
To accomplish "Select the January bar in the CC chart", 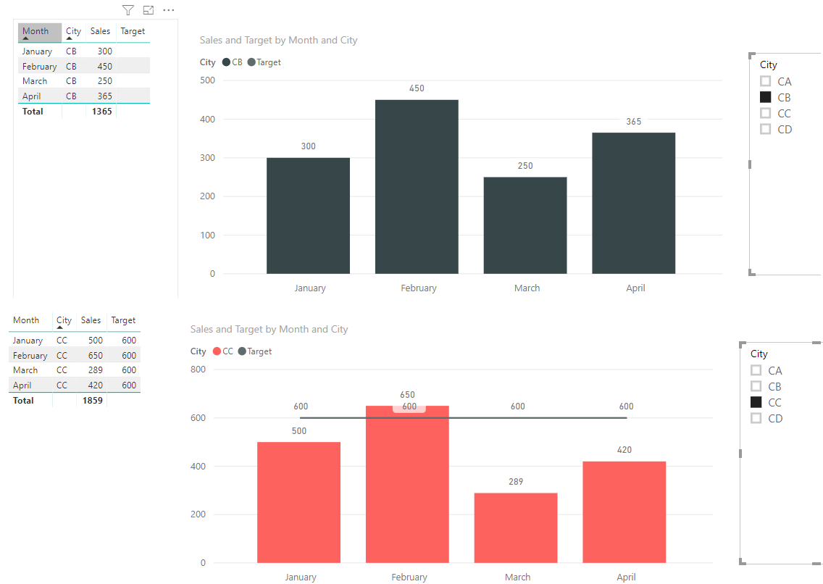I will click(298, 502).
